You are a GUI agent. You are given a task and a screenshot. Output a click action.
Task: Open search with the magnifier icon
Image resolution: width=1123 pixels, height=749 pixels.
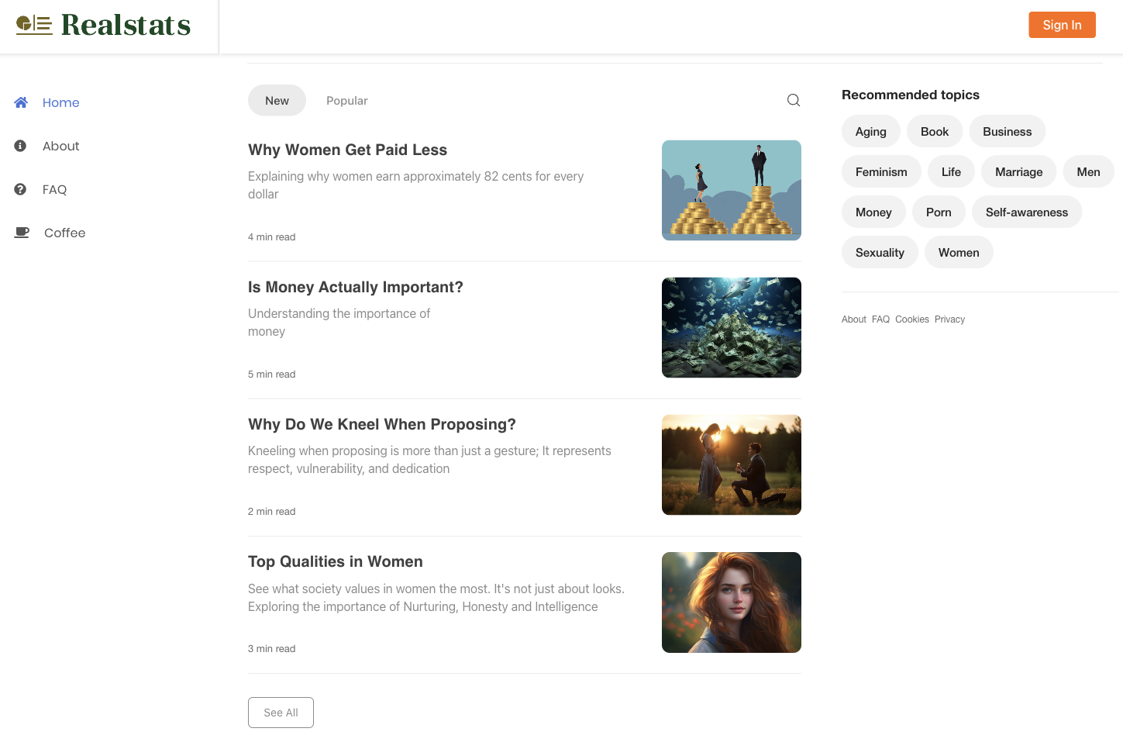pyautogui.click(x=793, y=100)
